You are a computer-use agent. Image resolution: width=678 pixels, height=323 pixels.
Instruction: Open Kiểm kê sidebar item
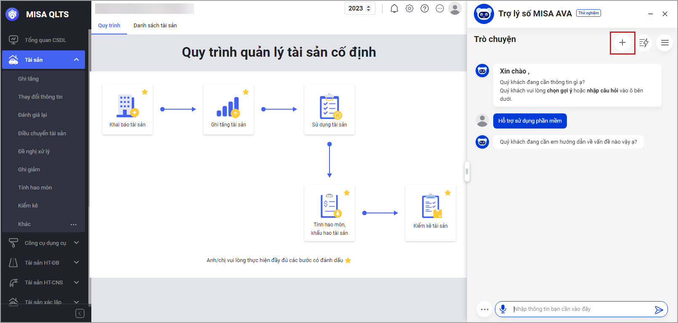[28, 205]
